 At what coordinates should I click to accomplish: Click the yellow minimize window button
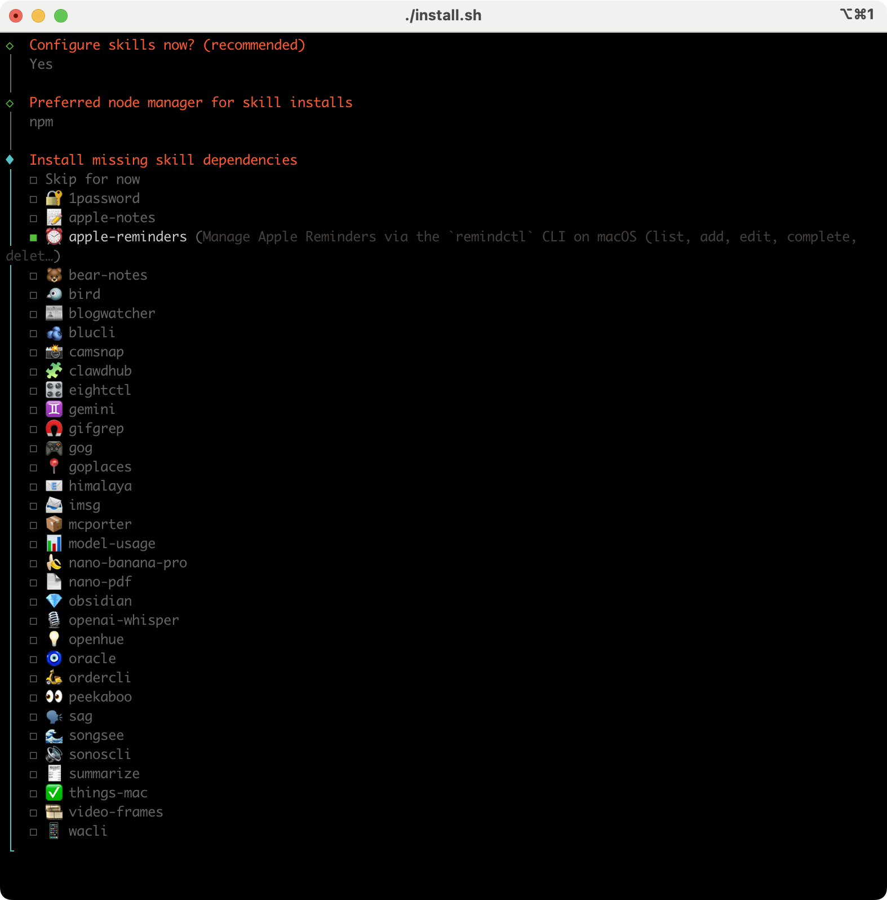[38, 16]
